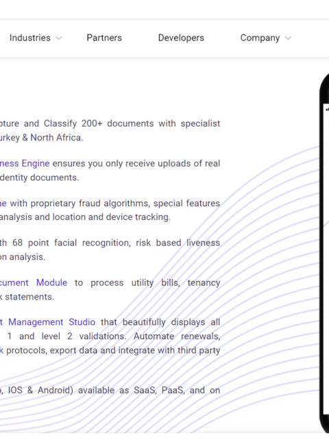Click the 'export data and integrate' line
The height and width of the screenshot is (442, 329).
tap(110, 350)
